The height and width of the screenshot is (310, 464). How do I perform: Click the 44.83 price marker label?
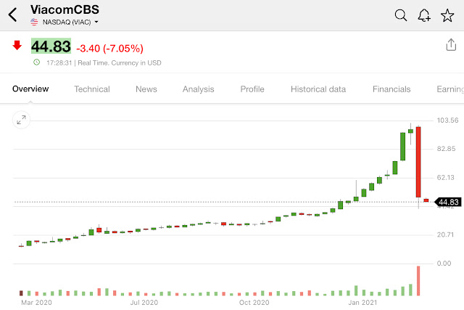click(448, 202)
